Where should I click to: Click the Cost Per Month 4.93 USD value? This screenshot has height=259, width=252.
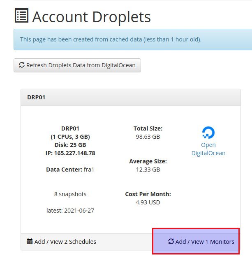(x=148, y=202)
